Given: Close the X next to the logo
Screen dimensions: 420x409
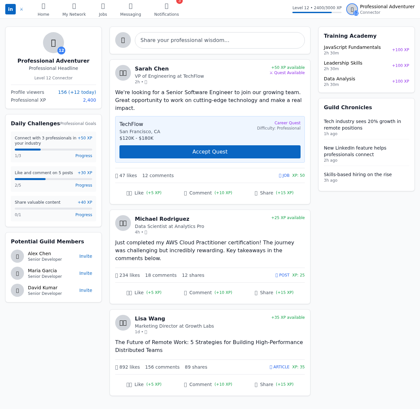Looking at the screenshot, I should [21, 9].
